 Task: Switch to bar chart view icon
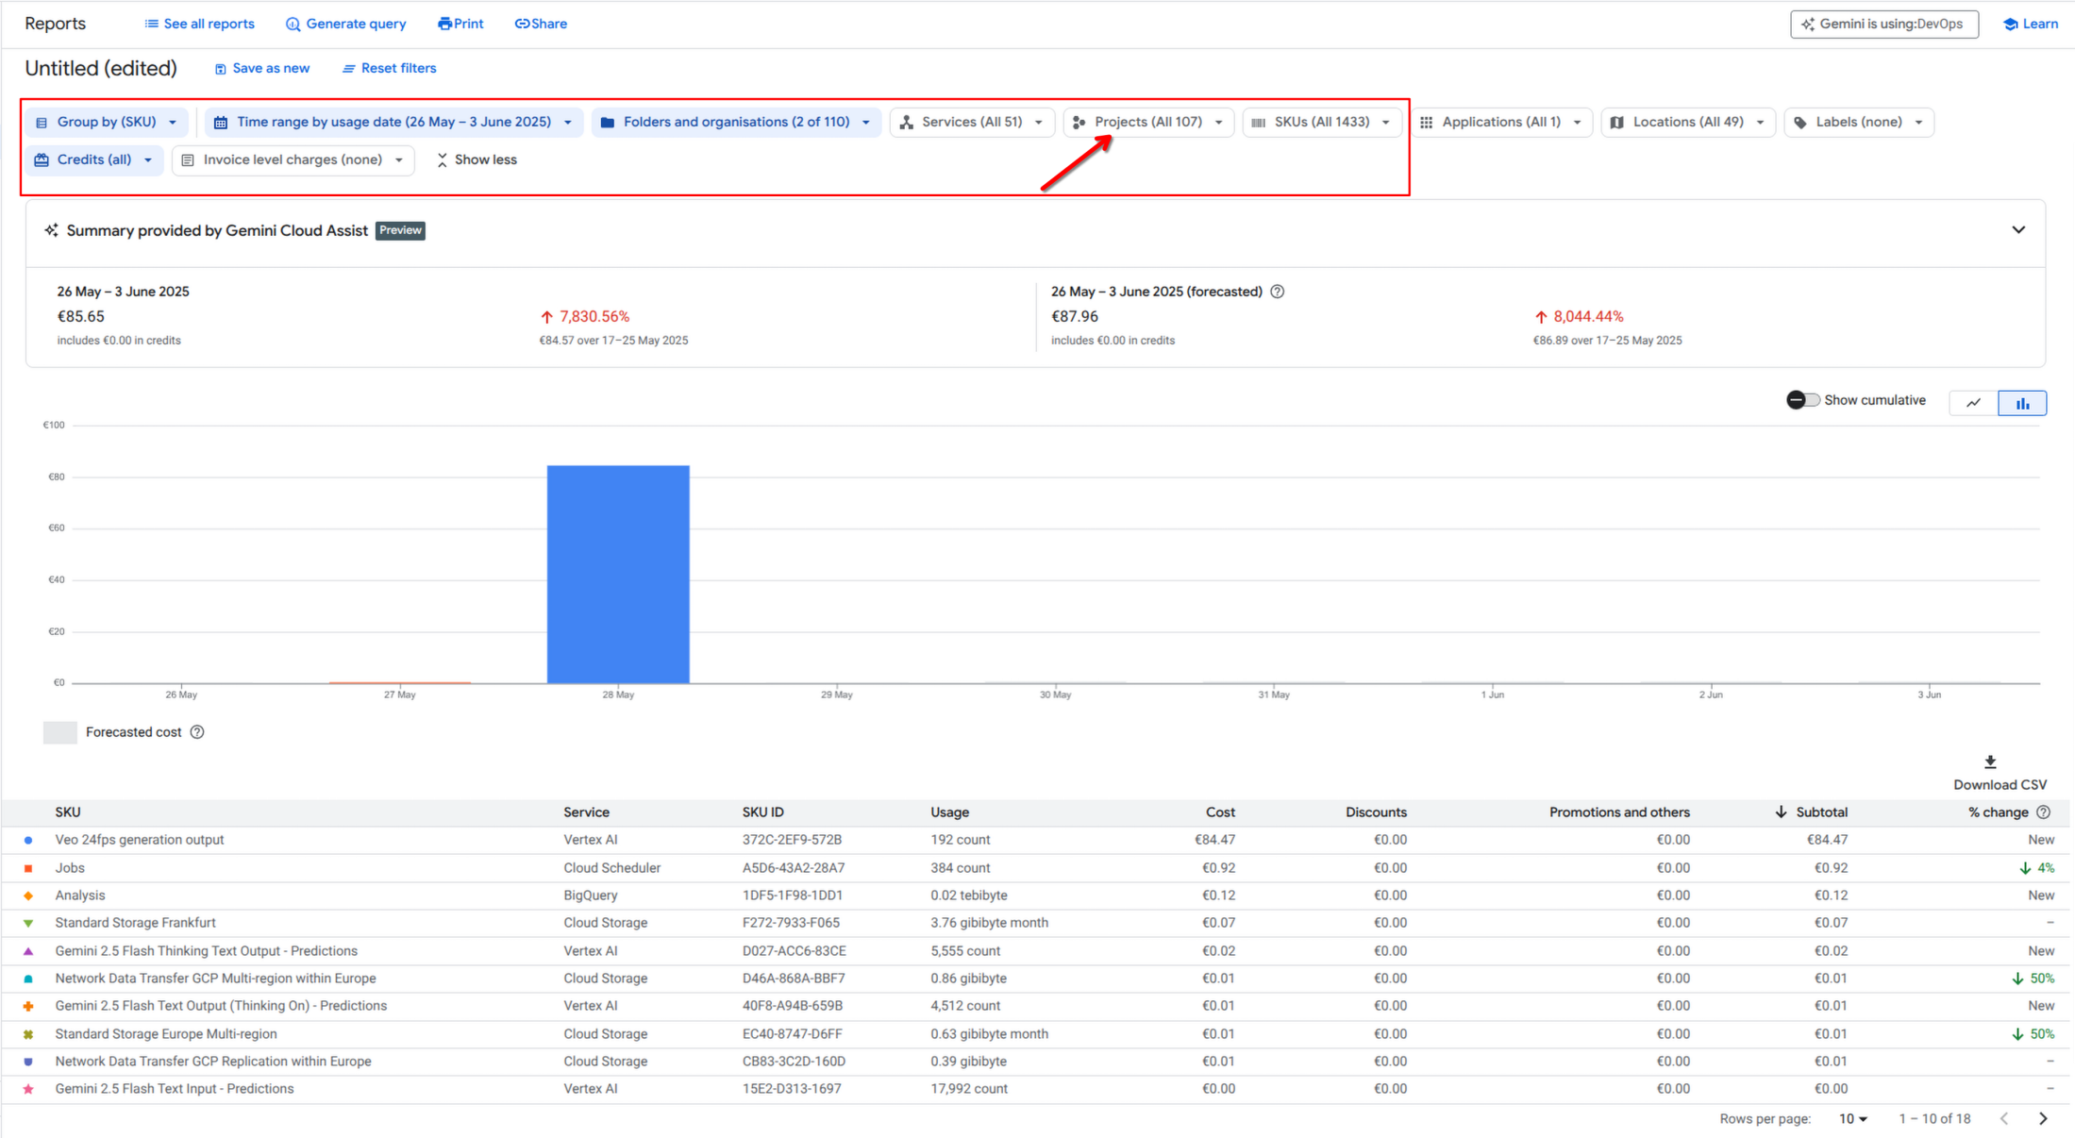(2022, 403)
